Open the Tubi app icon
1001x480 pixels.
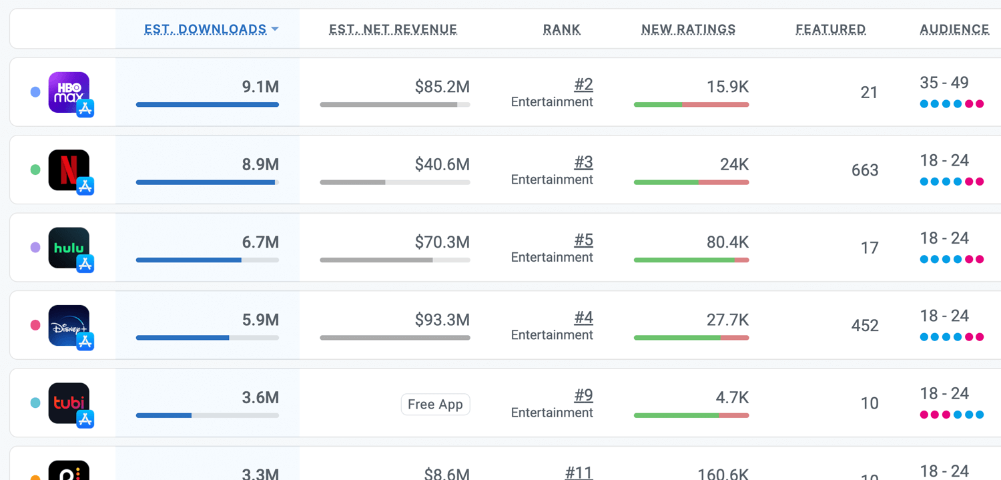69,403
